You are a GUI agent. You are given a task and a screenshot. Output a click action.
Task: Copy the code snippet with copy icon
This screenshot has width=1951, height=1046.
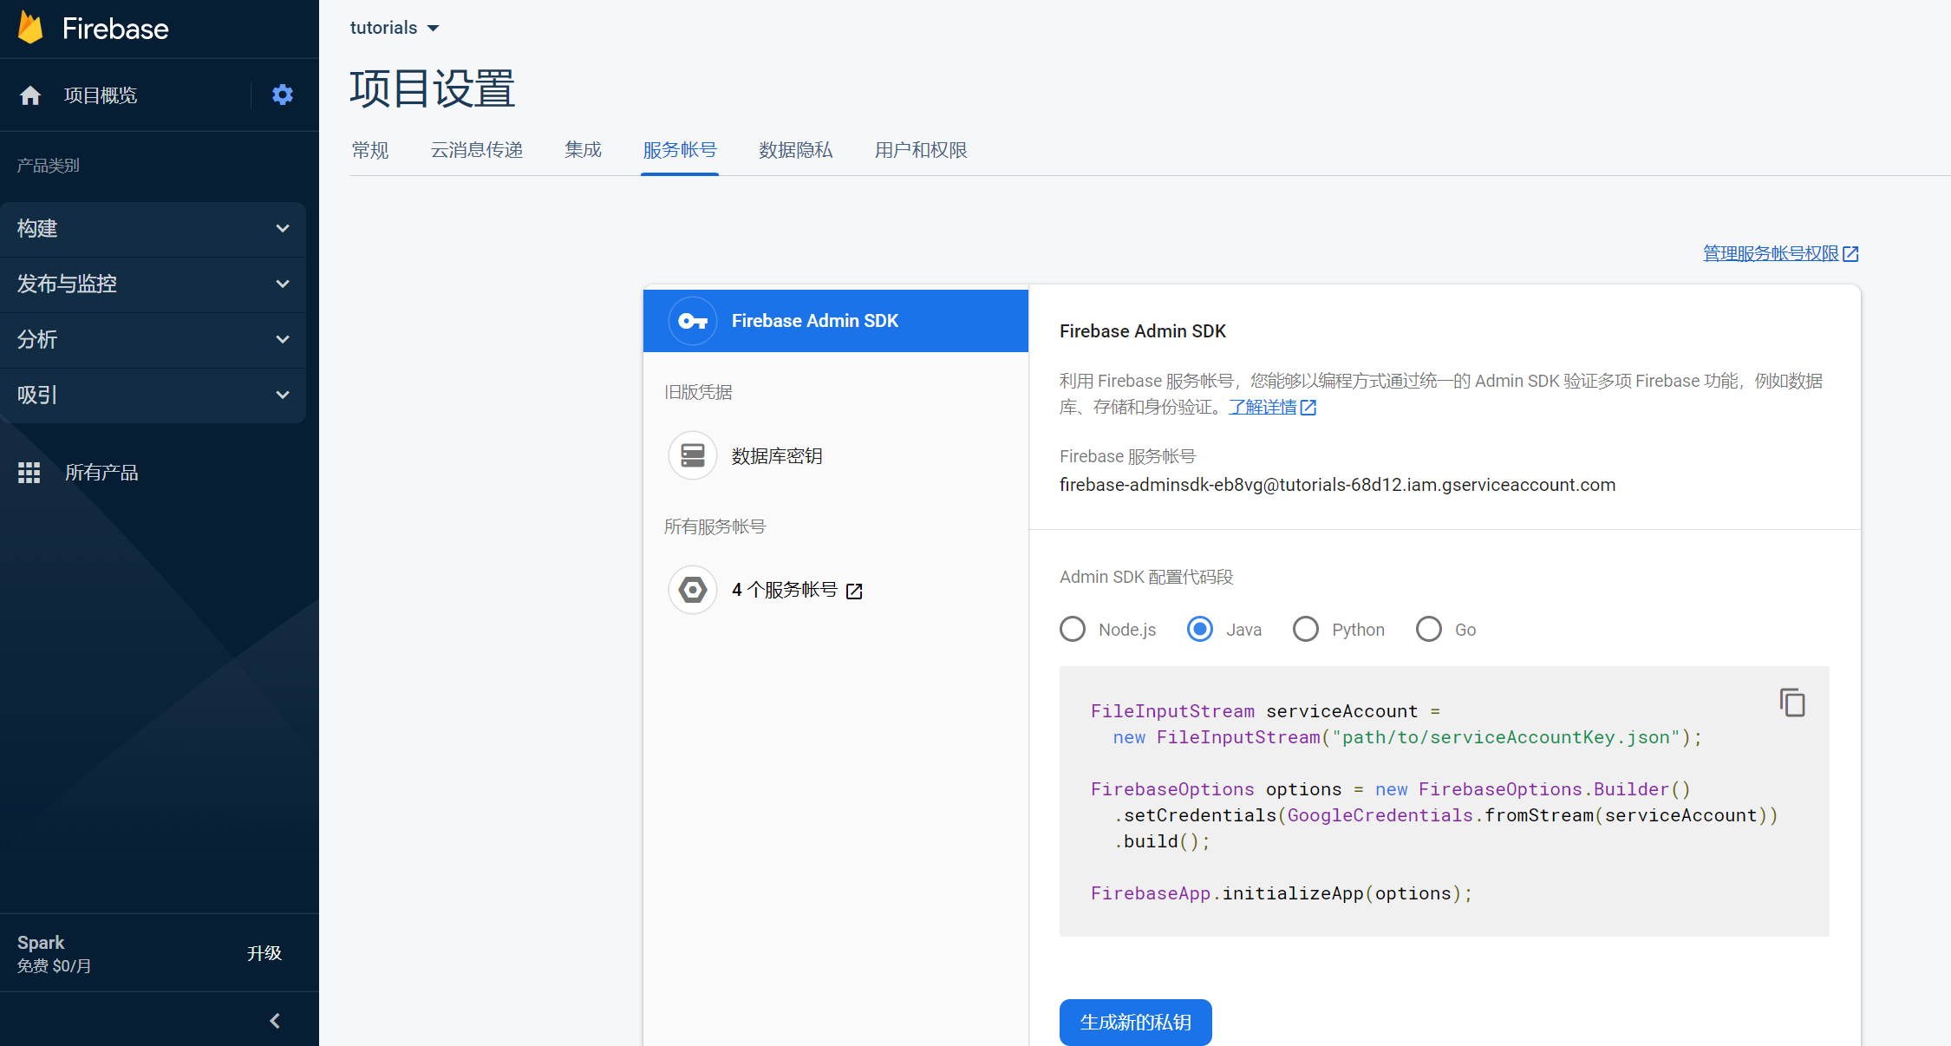1792,703
